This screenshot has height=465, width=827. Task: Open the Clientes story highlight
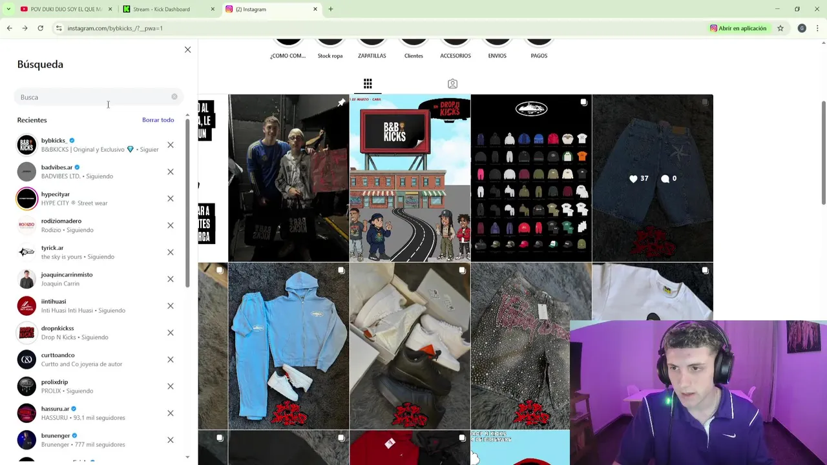pyautogui.click(x=413, y=48)
